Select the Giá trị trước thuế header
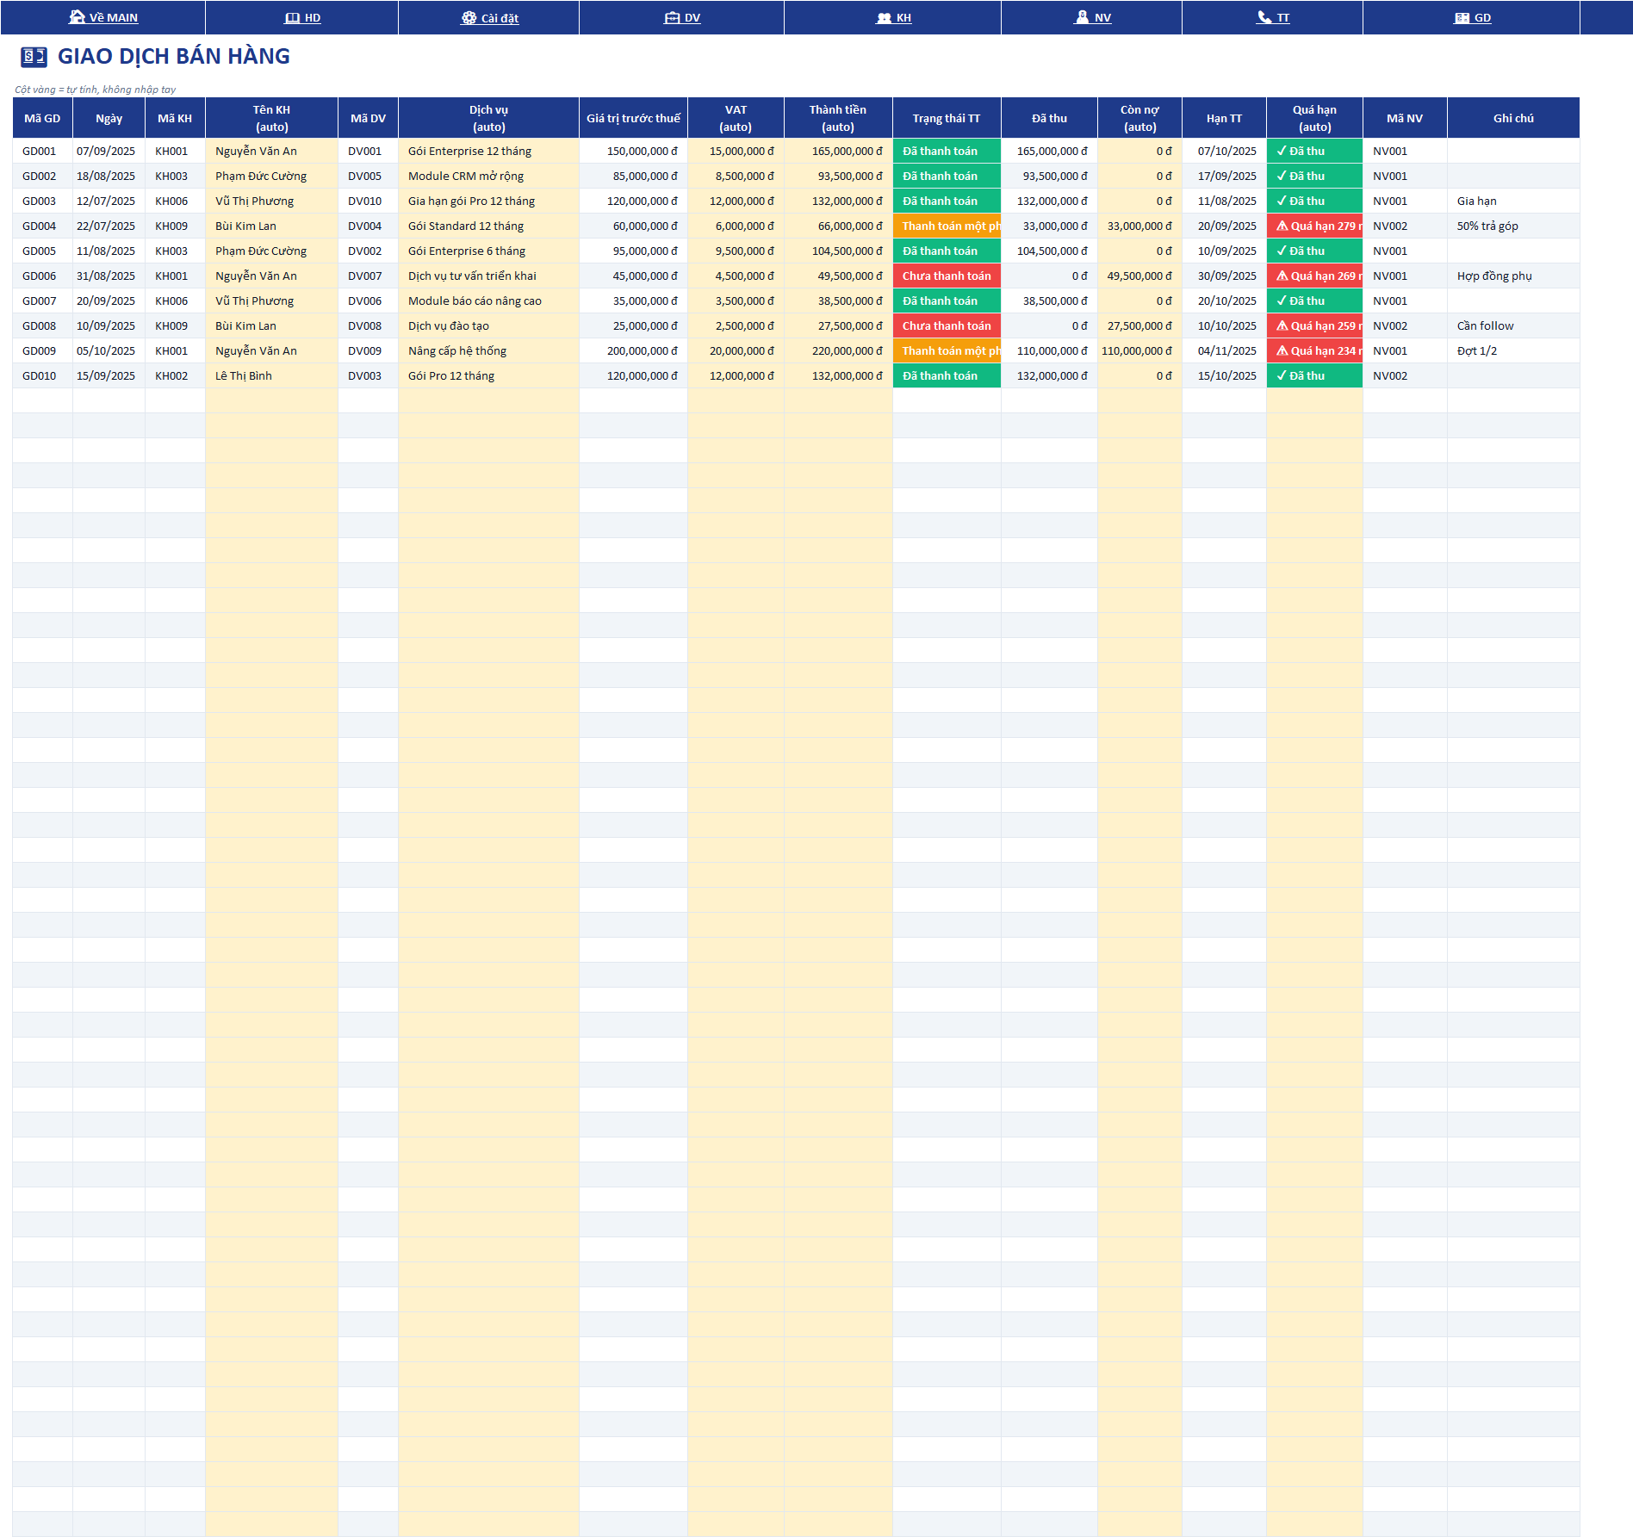 pyautogui.click(x=634, y=118)
